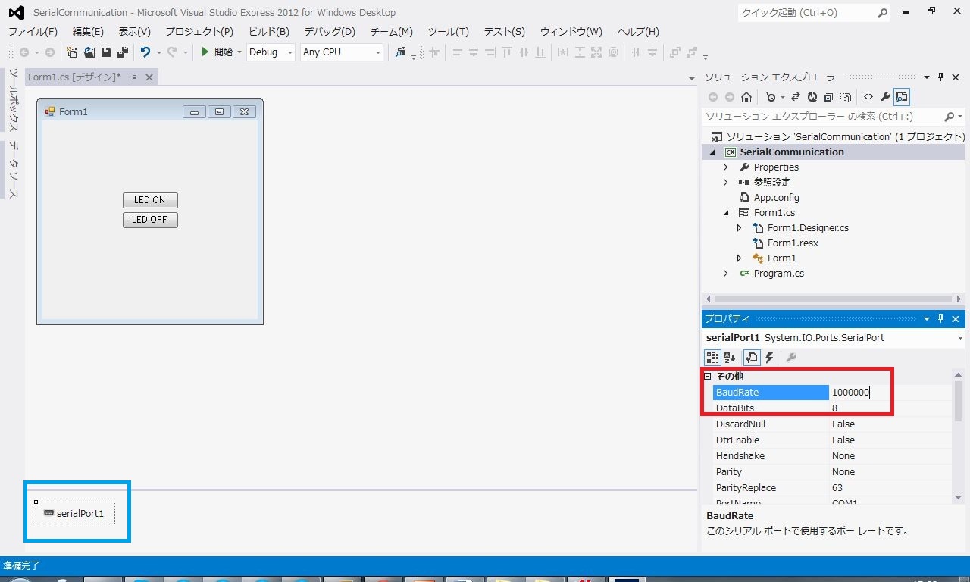Expand the Program.cs tree node

pos(726,273)
